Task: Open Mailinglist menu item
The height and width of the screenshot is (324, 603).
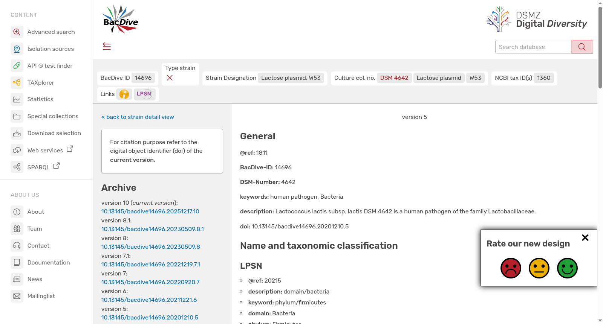Action: click(x=41, y=296)
